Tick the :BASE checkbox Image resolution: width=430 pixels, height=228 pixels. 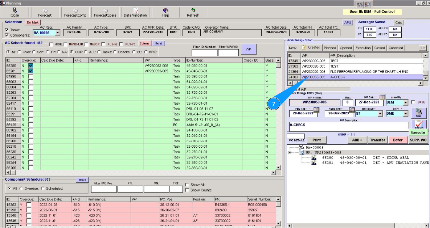(x=413, y=102)
